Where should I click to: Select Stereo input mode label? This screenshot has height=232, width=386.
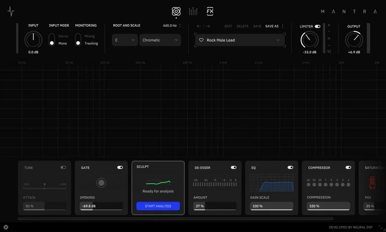coord(63,36)
